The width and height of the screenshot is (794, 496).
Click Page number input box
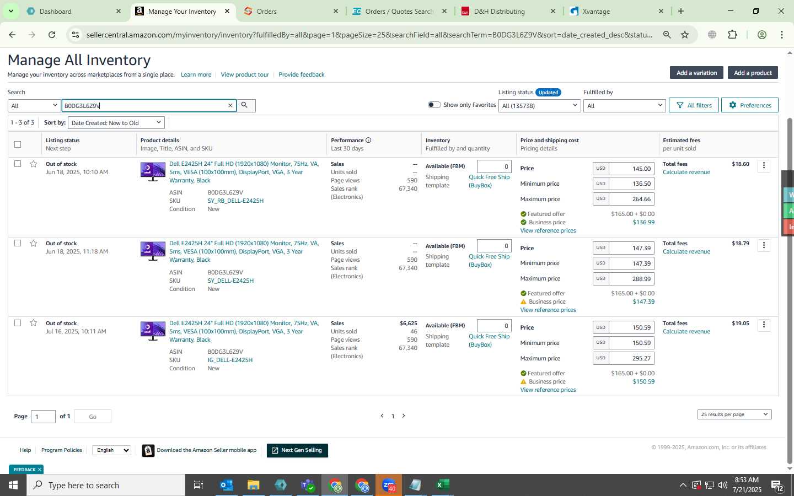tap(43, 417)
